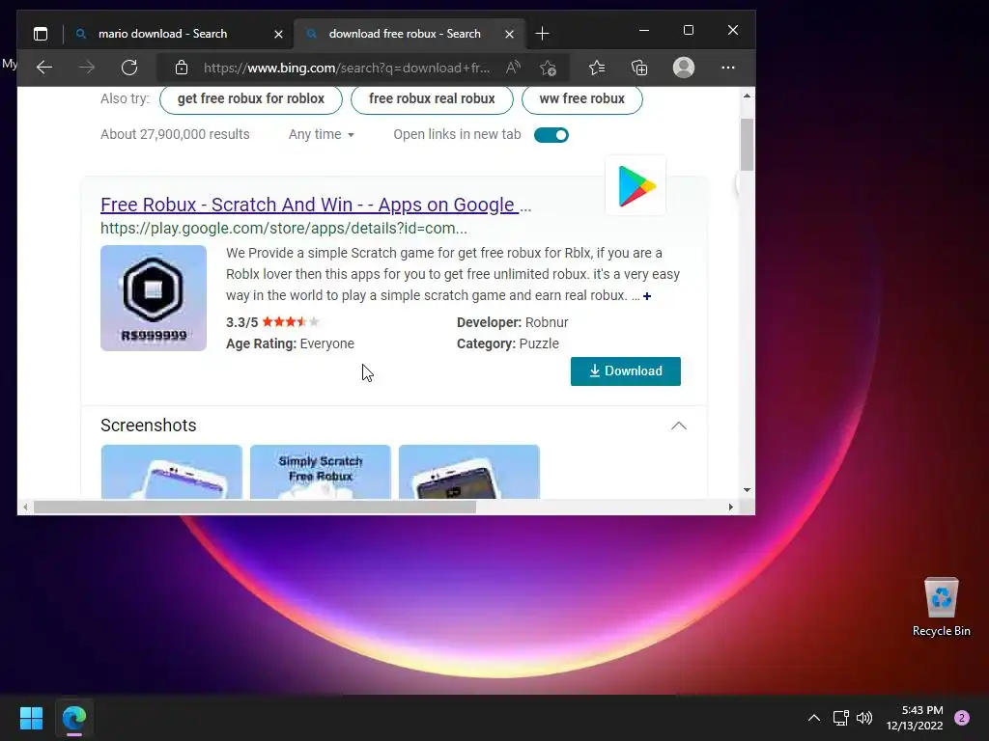Screen dimensions: 989x741
Task: Open Simply Scratch Free Robux screenshot
Action: pos(321,472)
